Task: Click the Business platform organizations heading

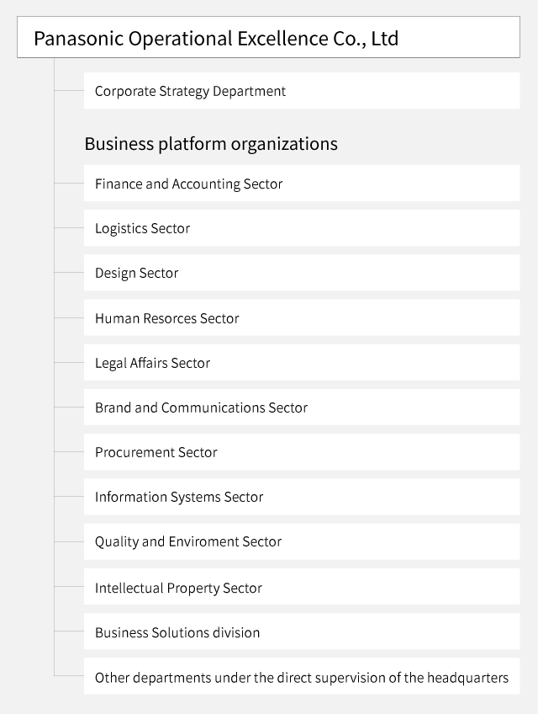Action: pos(211,144)
